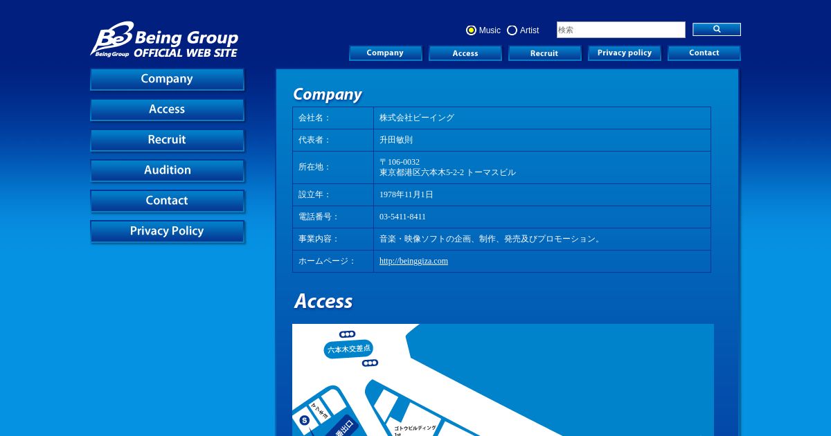Click the 所在地 label cell
Screen dimensions: 831x436
(x=333, y=167)
